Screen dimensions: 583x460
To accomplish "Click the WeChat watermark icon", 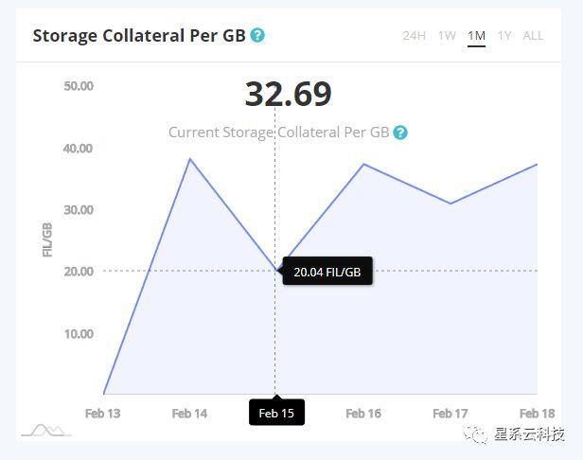I will [475, 433].
